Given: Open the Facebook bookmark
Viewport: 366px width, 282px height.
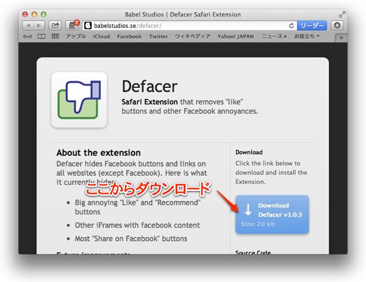Looking at the screenshot, I should (129, 37).
